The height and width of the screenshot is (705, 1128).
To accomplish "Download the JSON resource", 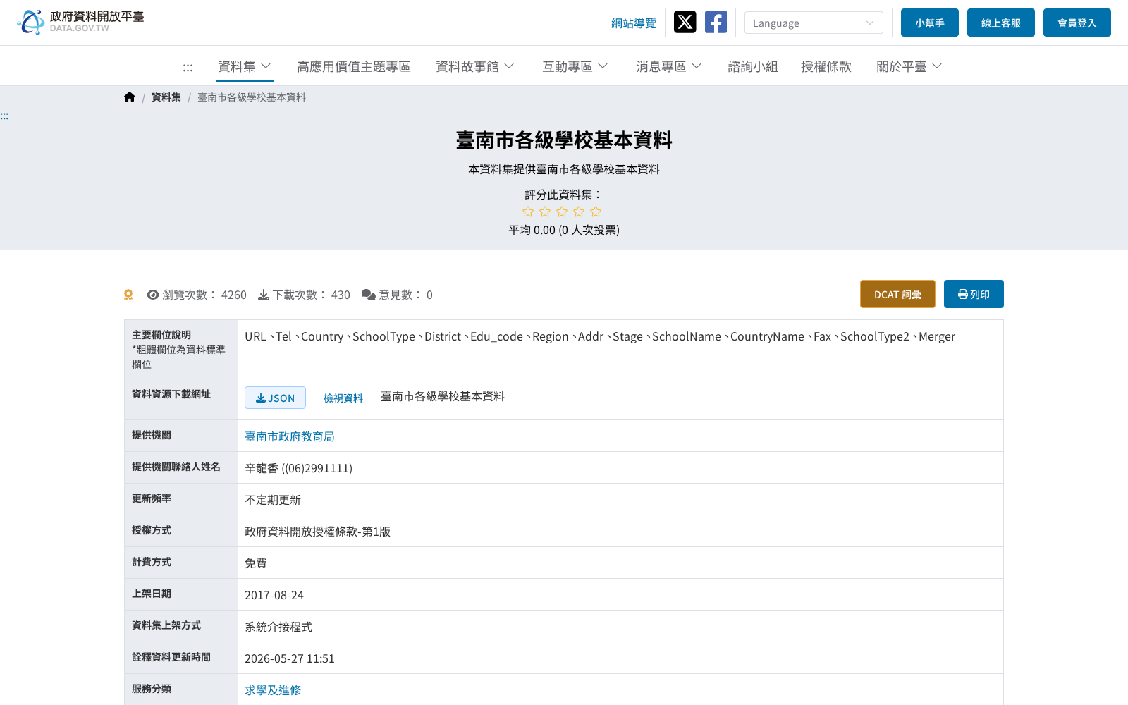I will [x=275, y=398].
